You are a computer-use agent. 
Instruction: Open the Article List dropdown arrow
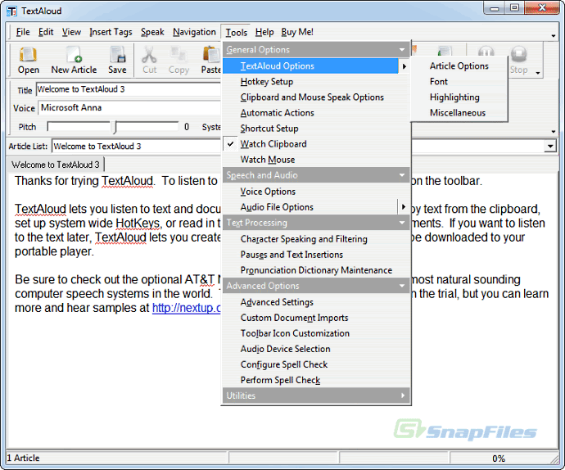coord(550,146)
